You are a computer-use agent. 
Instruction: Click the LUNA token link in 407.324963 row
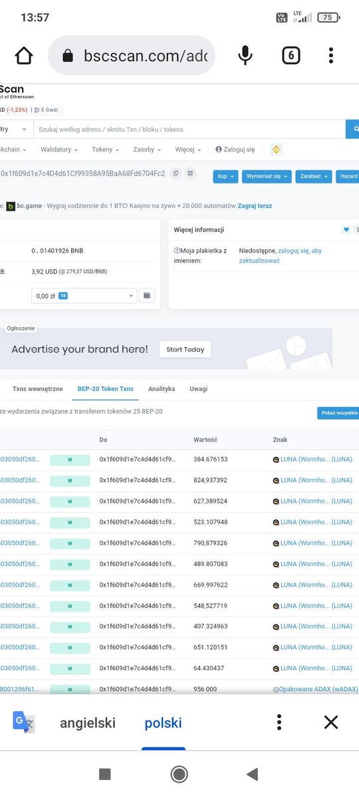[316, 626]
